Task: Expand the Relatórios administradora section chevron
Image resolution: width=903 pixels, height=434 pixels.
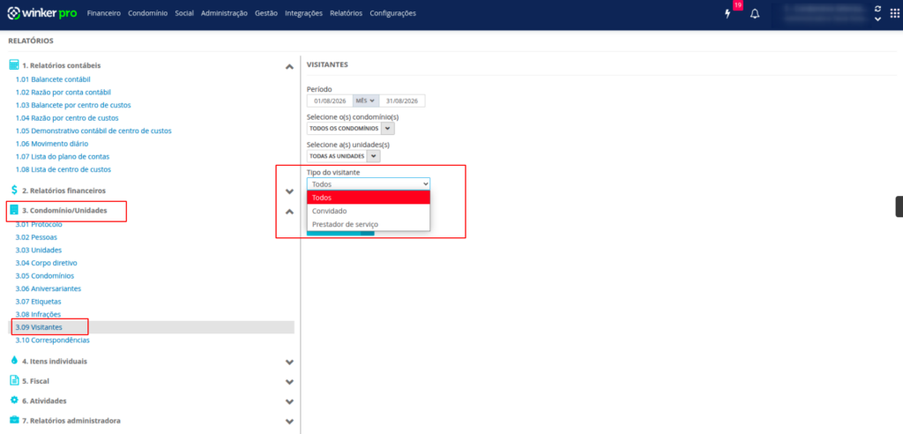Action: 289,422
